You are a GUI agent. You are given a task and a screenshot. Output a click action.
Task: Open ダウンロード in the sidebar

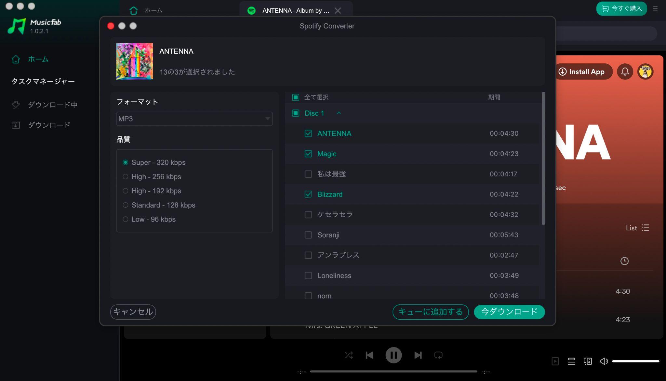[41, 125]
